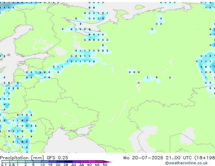Select the 15 mm blue legend swatch
This screenshot has width=215, height=166.
53,162
